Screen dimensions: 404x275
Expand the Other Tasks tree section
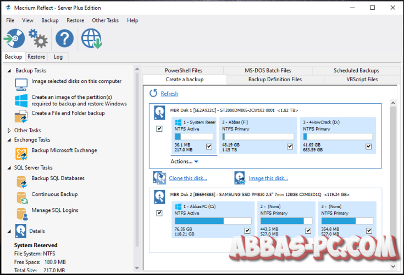pyautogui.click(x=9, y=131)
